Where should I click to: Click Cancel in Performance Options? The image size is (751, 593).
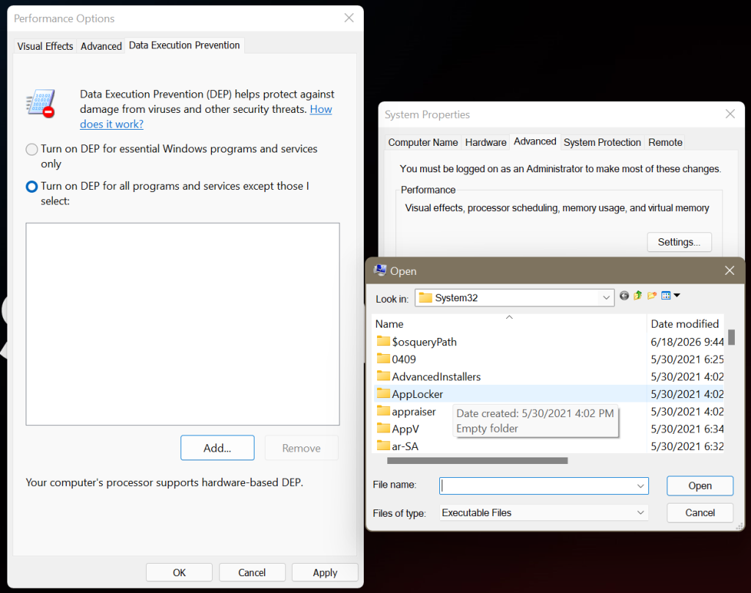click(252, 572)
